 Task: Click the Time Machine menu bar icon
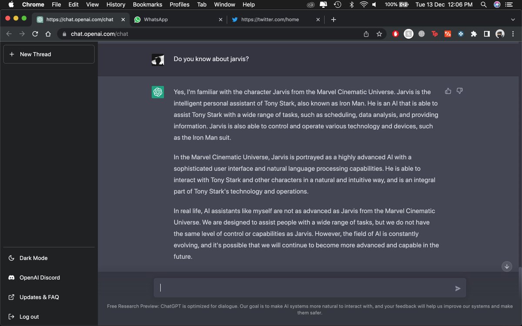coord(337,4)
